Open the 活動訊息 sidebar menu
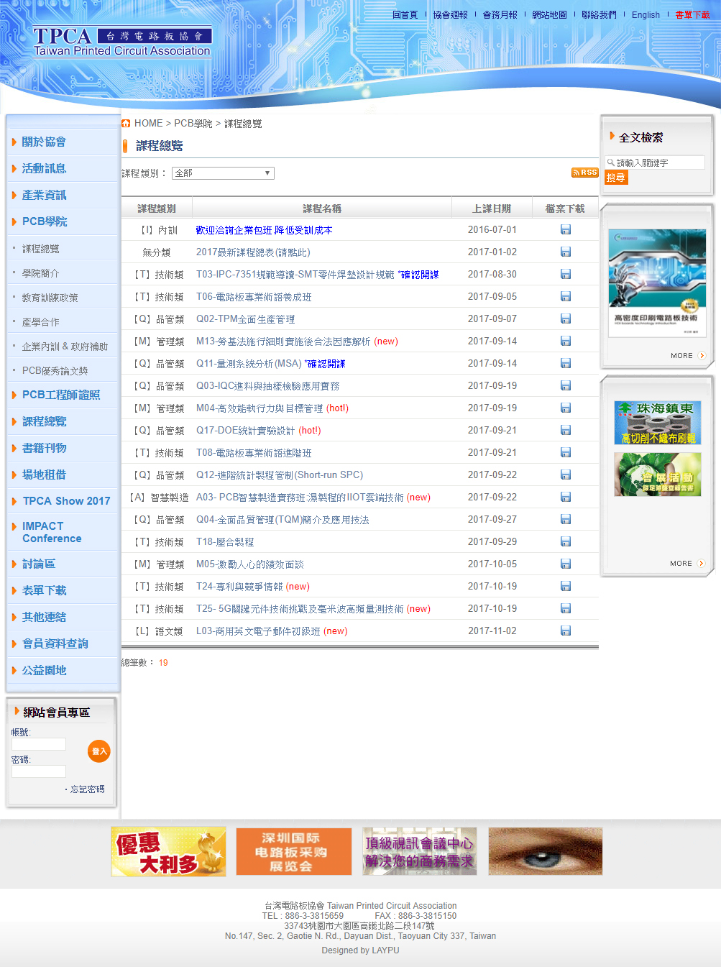Image resolution: width=721 pixels, height=967 pixels. point(44,168)
